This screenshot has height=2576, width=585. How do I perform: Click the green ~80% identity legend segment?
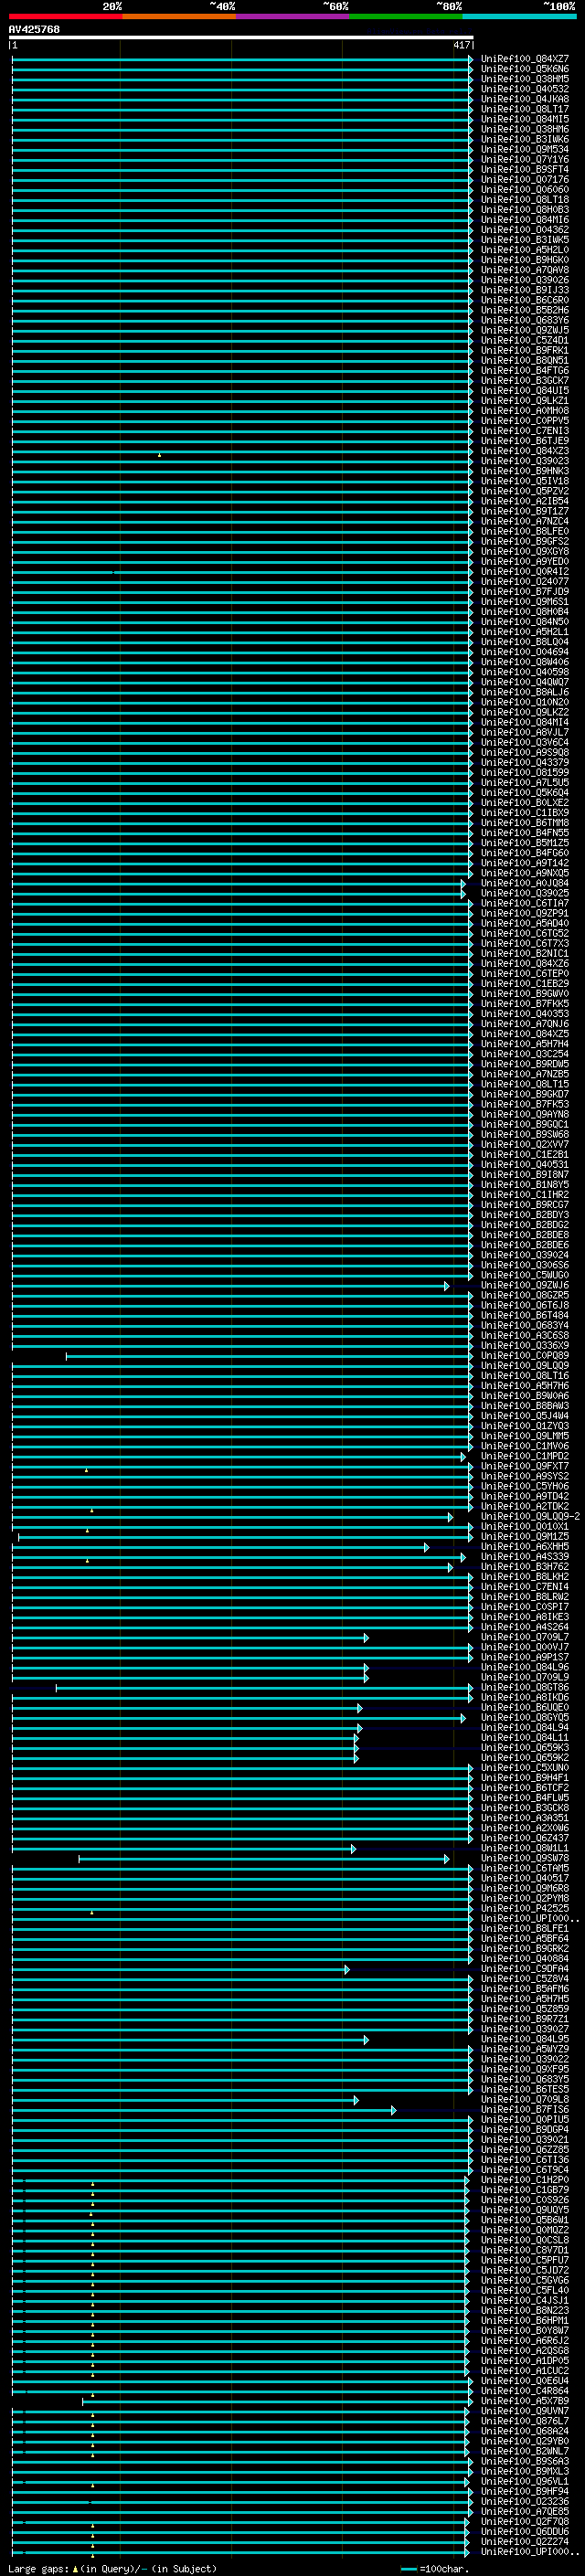pyautogui.click(x=405, y=16)
